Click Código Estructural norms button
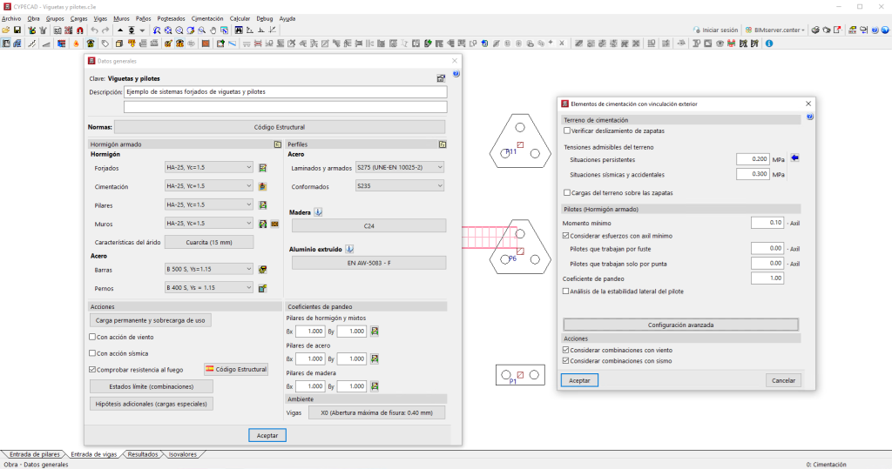 tap(280, 127)
